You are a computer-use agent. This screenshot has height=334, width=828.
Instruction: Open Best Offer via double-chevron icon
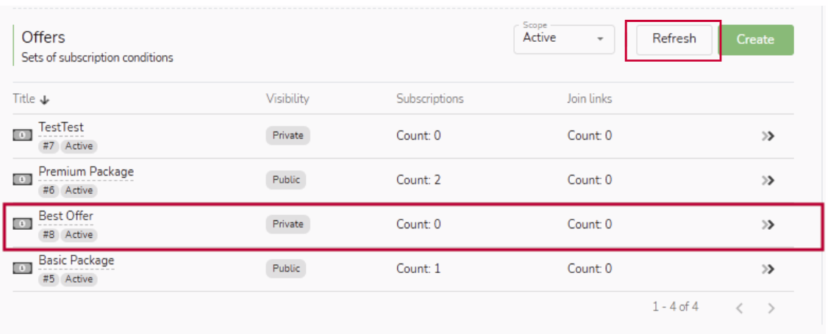[x=768, y=225]
